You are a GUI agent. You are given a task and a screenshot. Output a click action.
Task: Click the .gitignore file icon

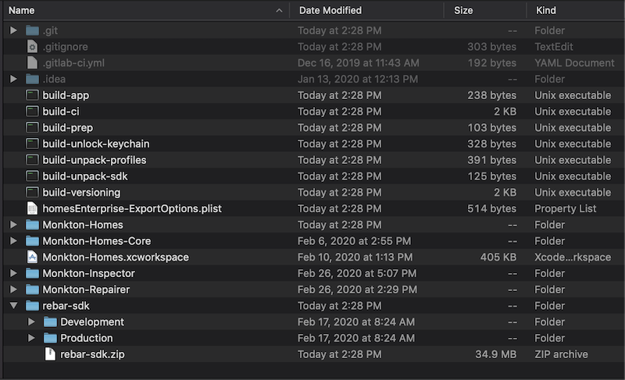[32, 47]
